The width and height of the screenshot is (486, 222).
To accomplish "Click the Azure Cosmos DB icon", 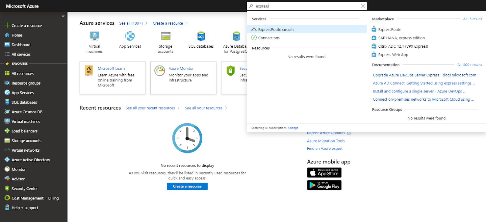I will [7, 112].
